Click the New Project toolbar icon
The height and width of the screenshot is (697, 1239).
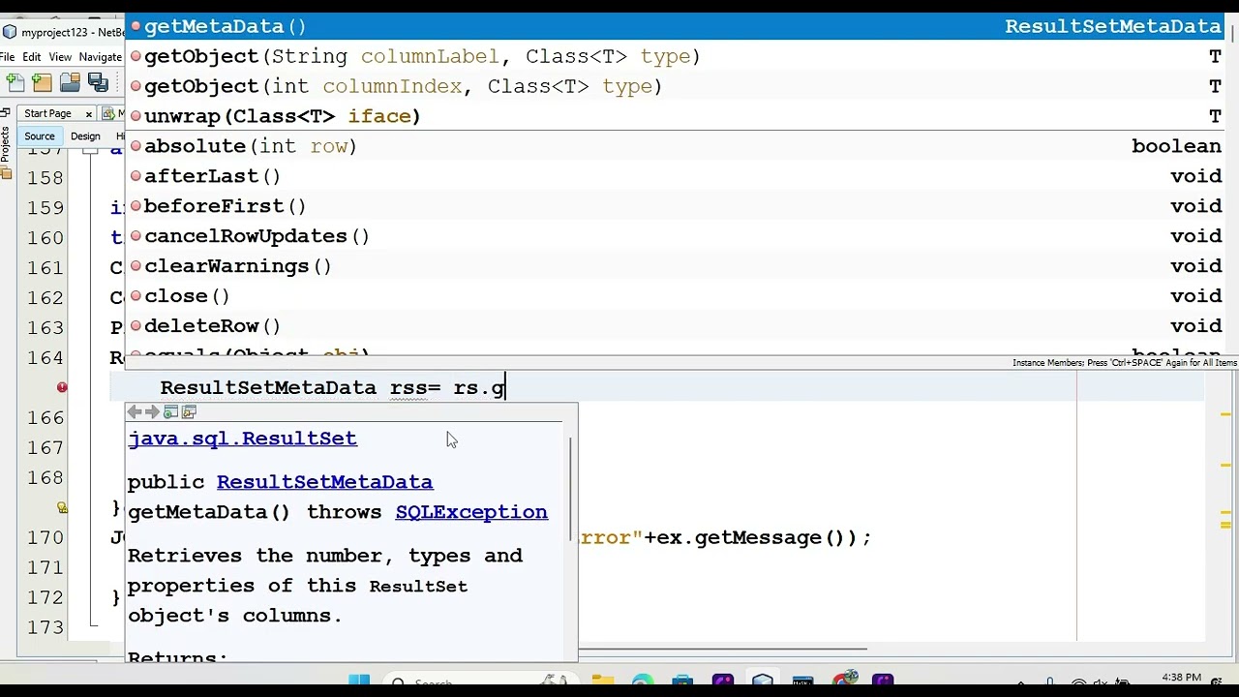click(42, 83)
